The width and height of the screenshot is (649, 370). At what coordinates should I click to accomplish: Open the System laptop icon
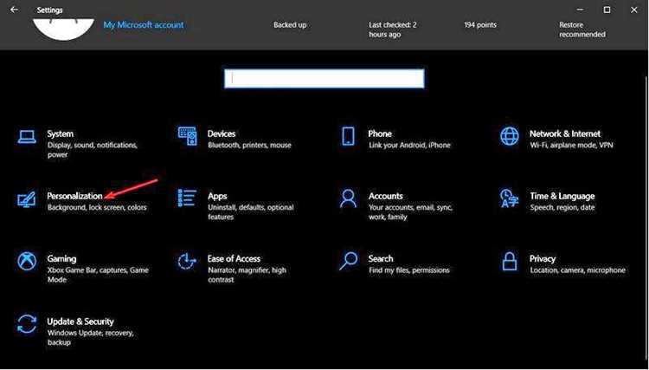[27, 136]
